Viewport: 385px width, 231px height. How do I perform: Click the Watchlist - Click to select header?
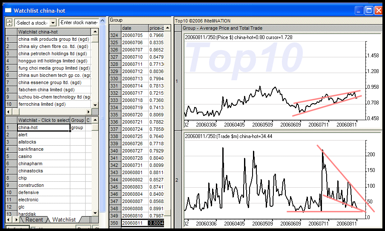(x=44, y=120)
